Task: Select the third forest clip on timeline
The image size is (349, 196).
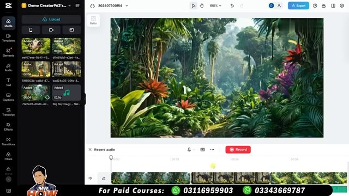Action: [x=309, y=178]
